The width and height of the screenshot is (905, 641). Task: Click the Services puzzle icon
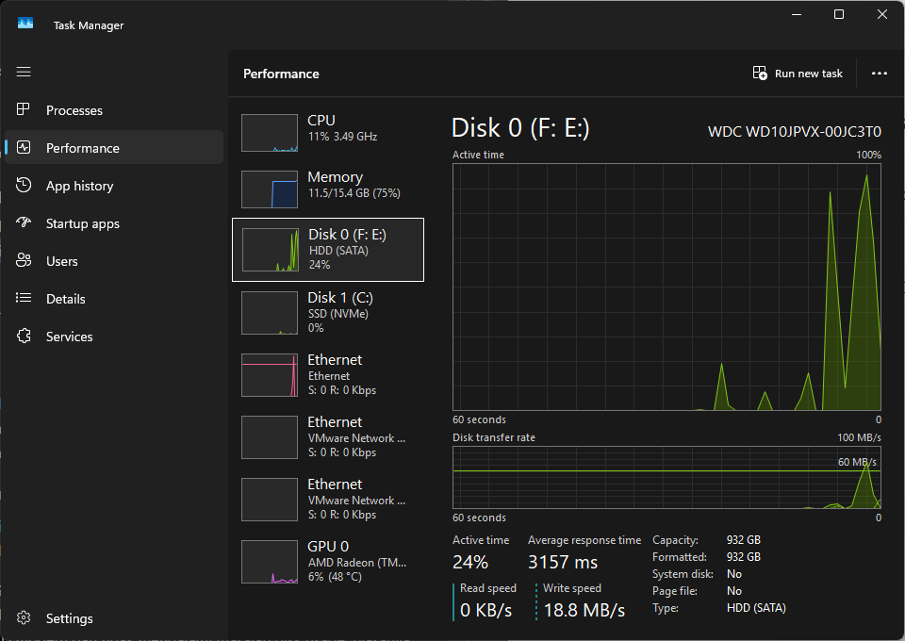(x=24, y=336)
